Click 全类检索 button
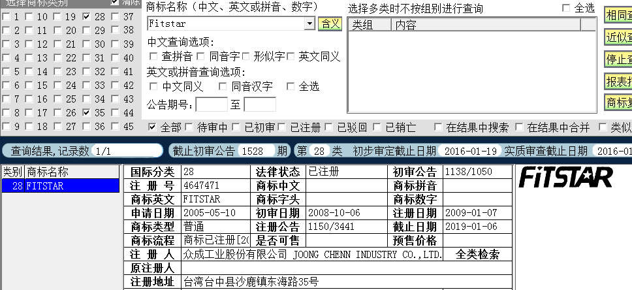This screenshot has width=632, height=290. pos(478,255)
